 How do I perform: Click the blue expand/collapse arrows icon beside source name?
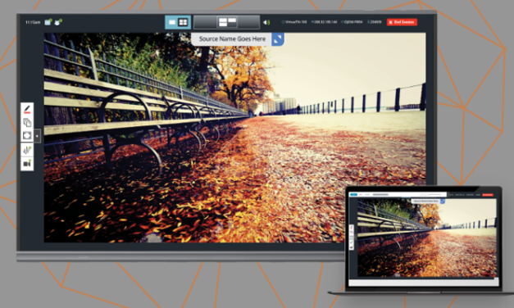(x=278, y=39)
